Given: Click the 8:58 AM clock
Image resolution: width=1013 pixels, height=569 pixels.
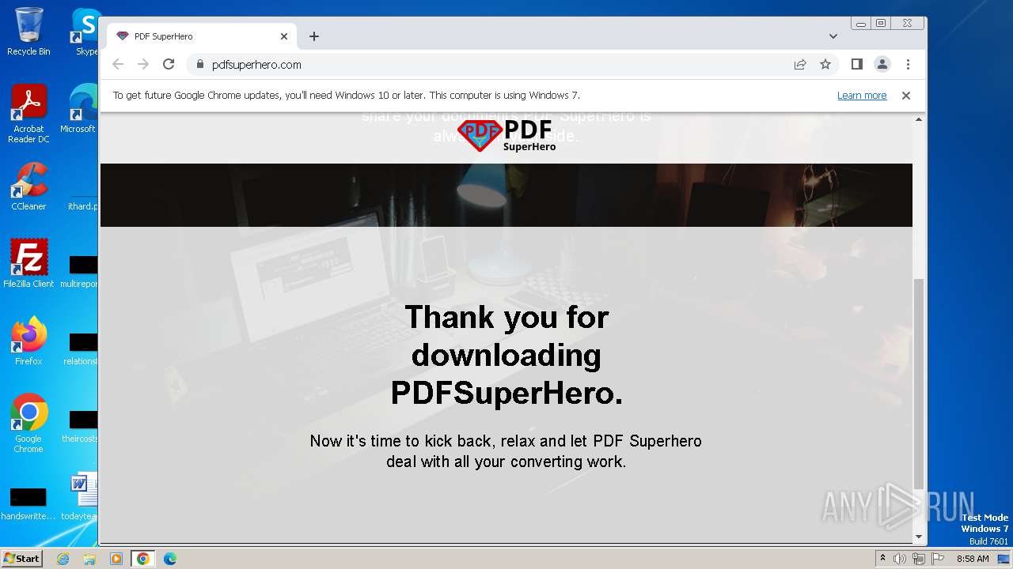Looking at the screenshot, I should [x=973, y=559].
